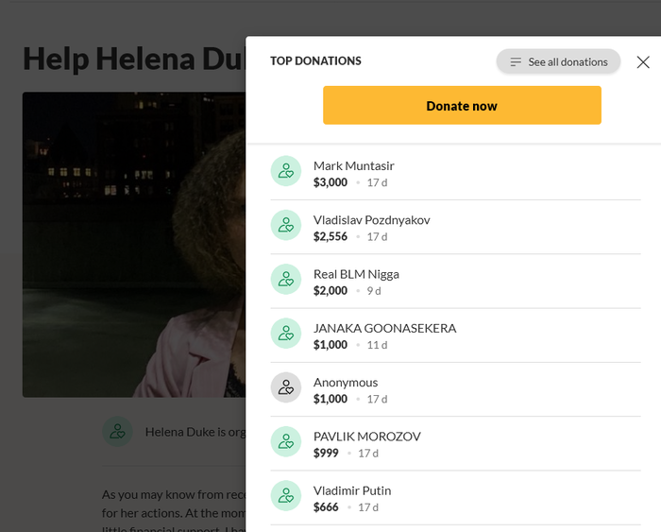Click the avatar icon beside PAVLIK MOROZOV
This screenshot has width=661, height=532.
click(x=286, y=441)
